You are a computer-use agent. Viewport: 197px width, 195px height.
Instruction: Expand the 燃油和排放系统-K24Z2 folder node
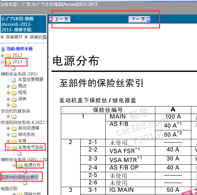click(8, 117)
